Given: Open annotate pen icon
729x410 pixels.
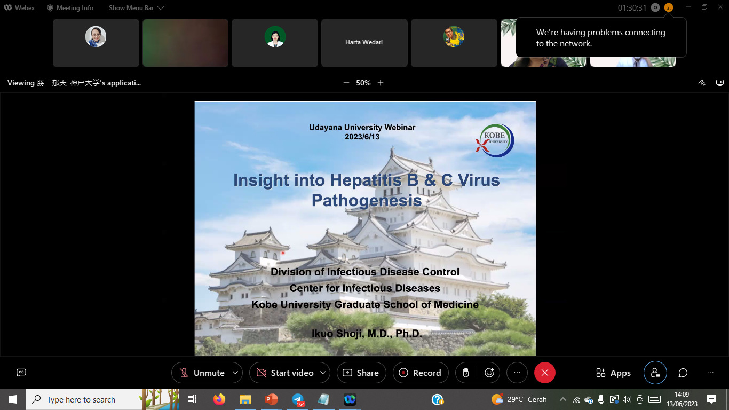Looking at the screenshot, I should 702,83.
